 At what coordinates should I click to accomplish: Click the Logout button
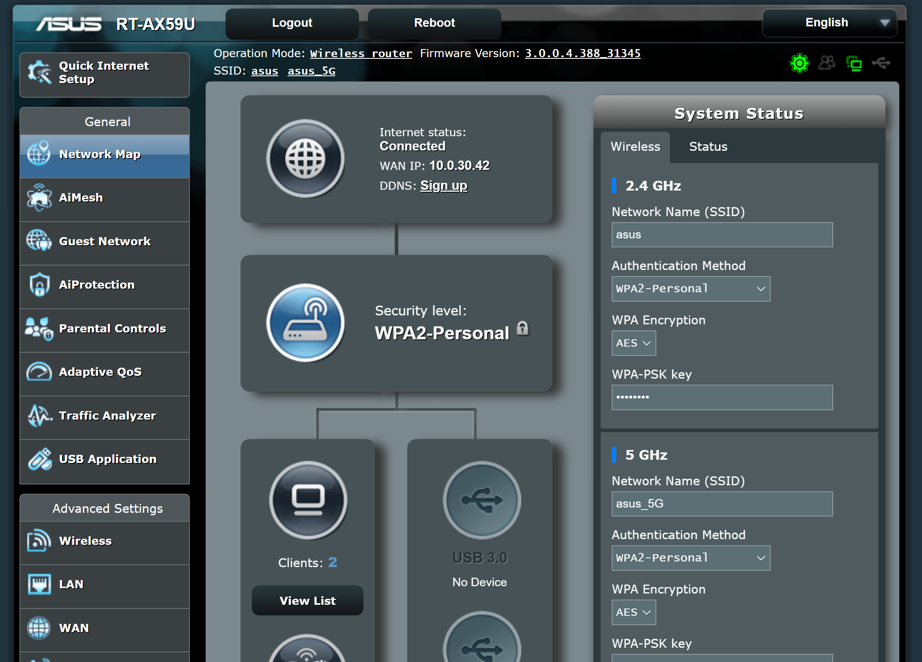pos(292,23)
